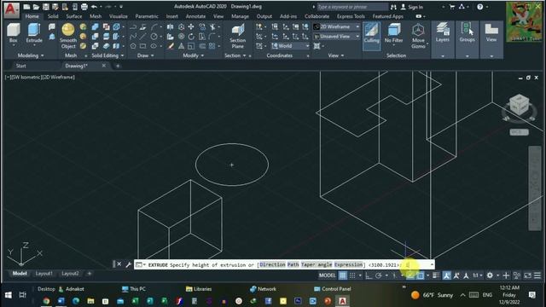The height and width of the screenshot is (307, 546).
Task: Open Windows Start button
Action: pos(9,295)
